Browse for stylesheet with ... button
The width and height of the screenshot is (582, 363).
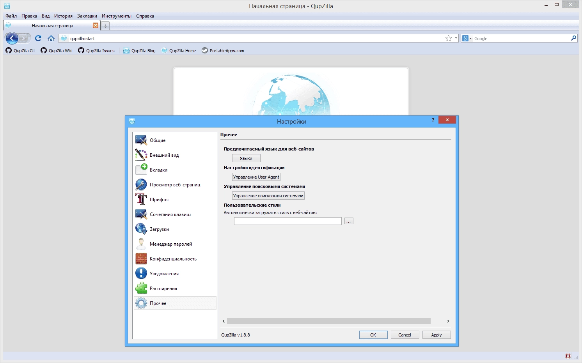pos(349,221)
